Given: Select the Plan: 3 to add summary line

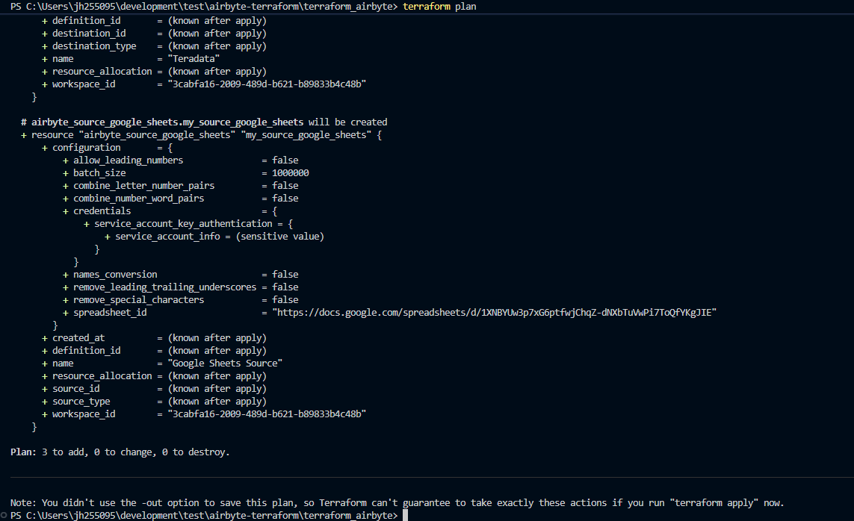Looking at the screenshot, I should click(120, 452).
